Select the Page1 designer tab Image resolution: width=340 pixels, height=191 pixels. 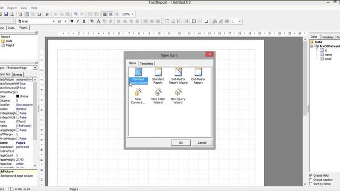click(x=23, y=28)
